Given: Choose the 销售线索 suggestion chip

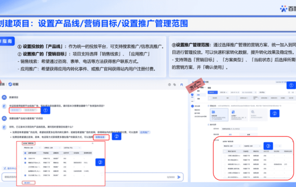Looking at the screenshot, I should pyautogui.click(x=100, y=137).
